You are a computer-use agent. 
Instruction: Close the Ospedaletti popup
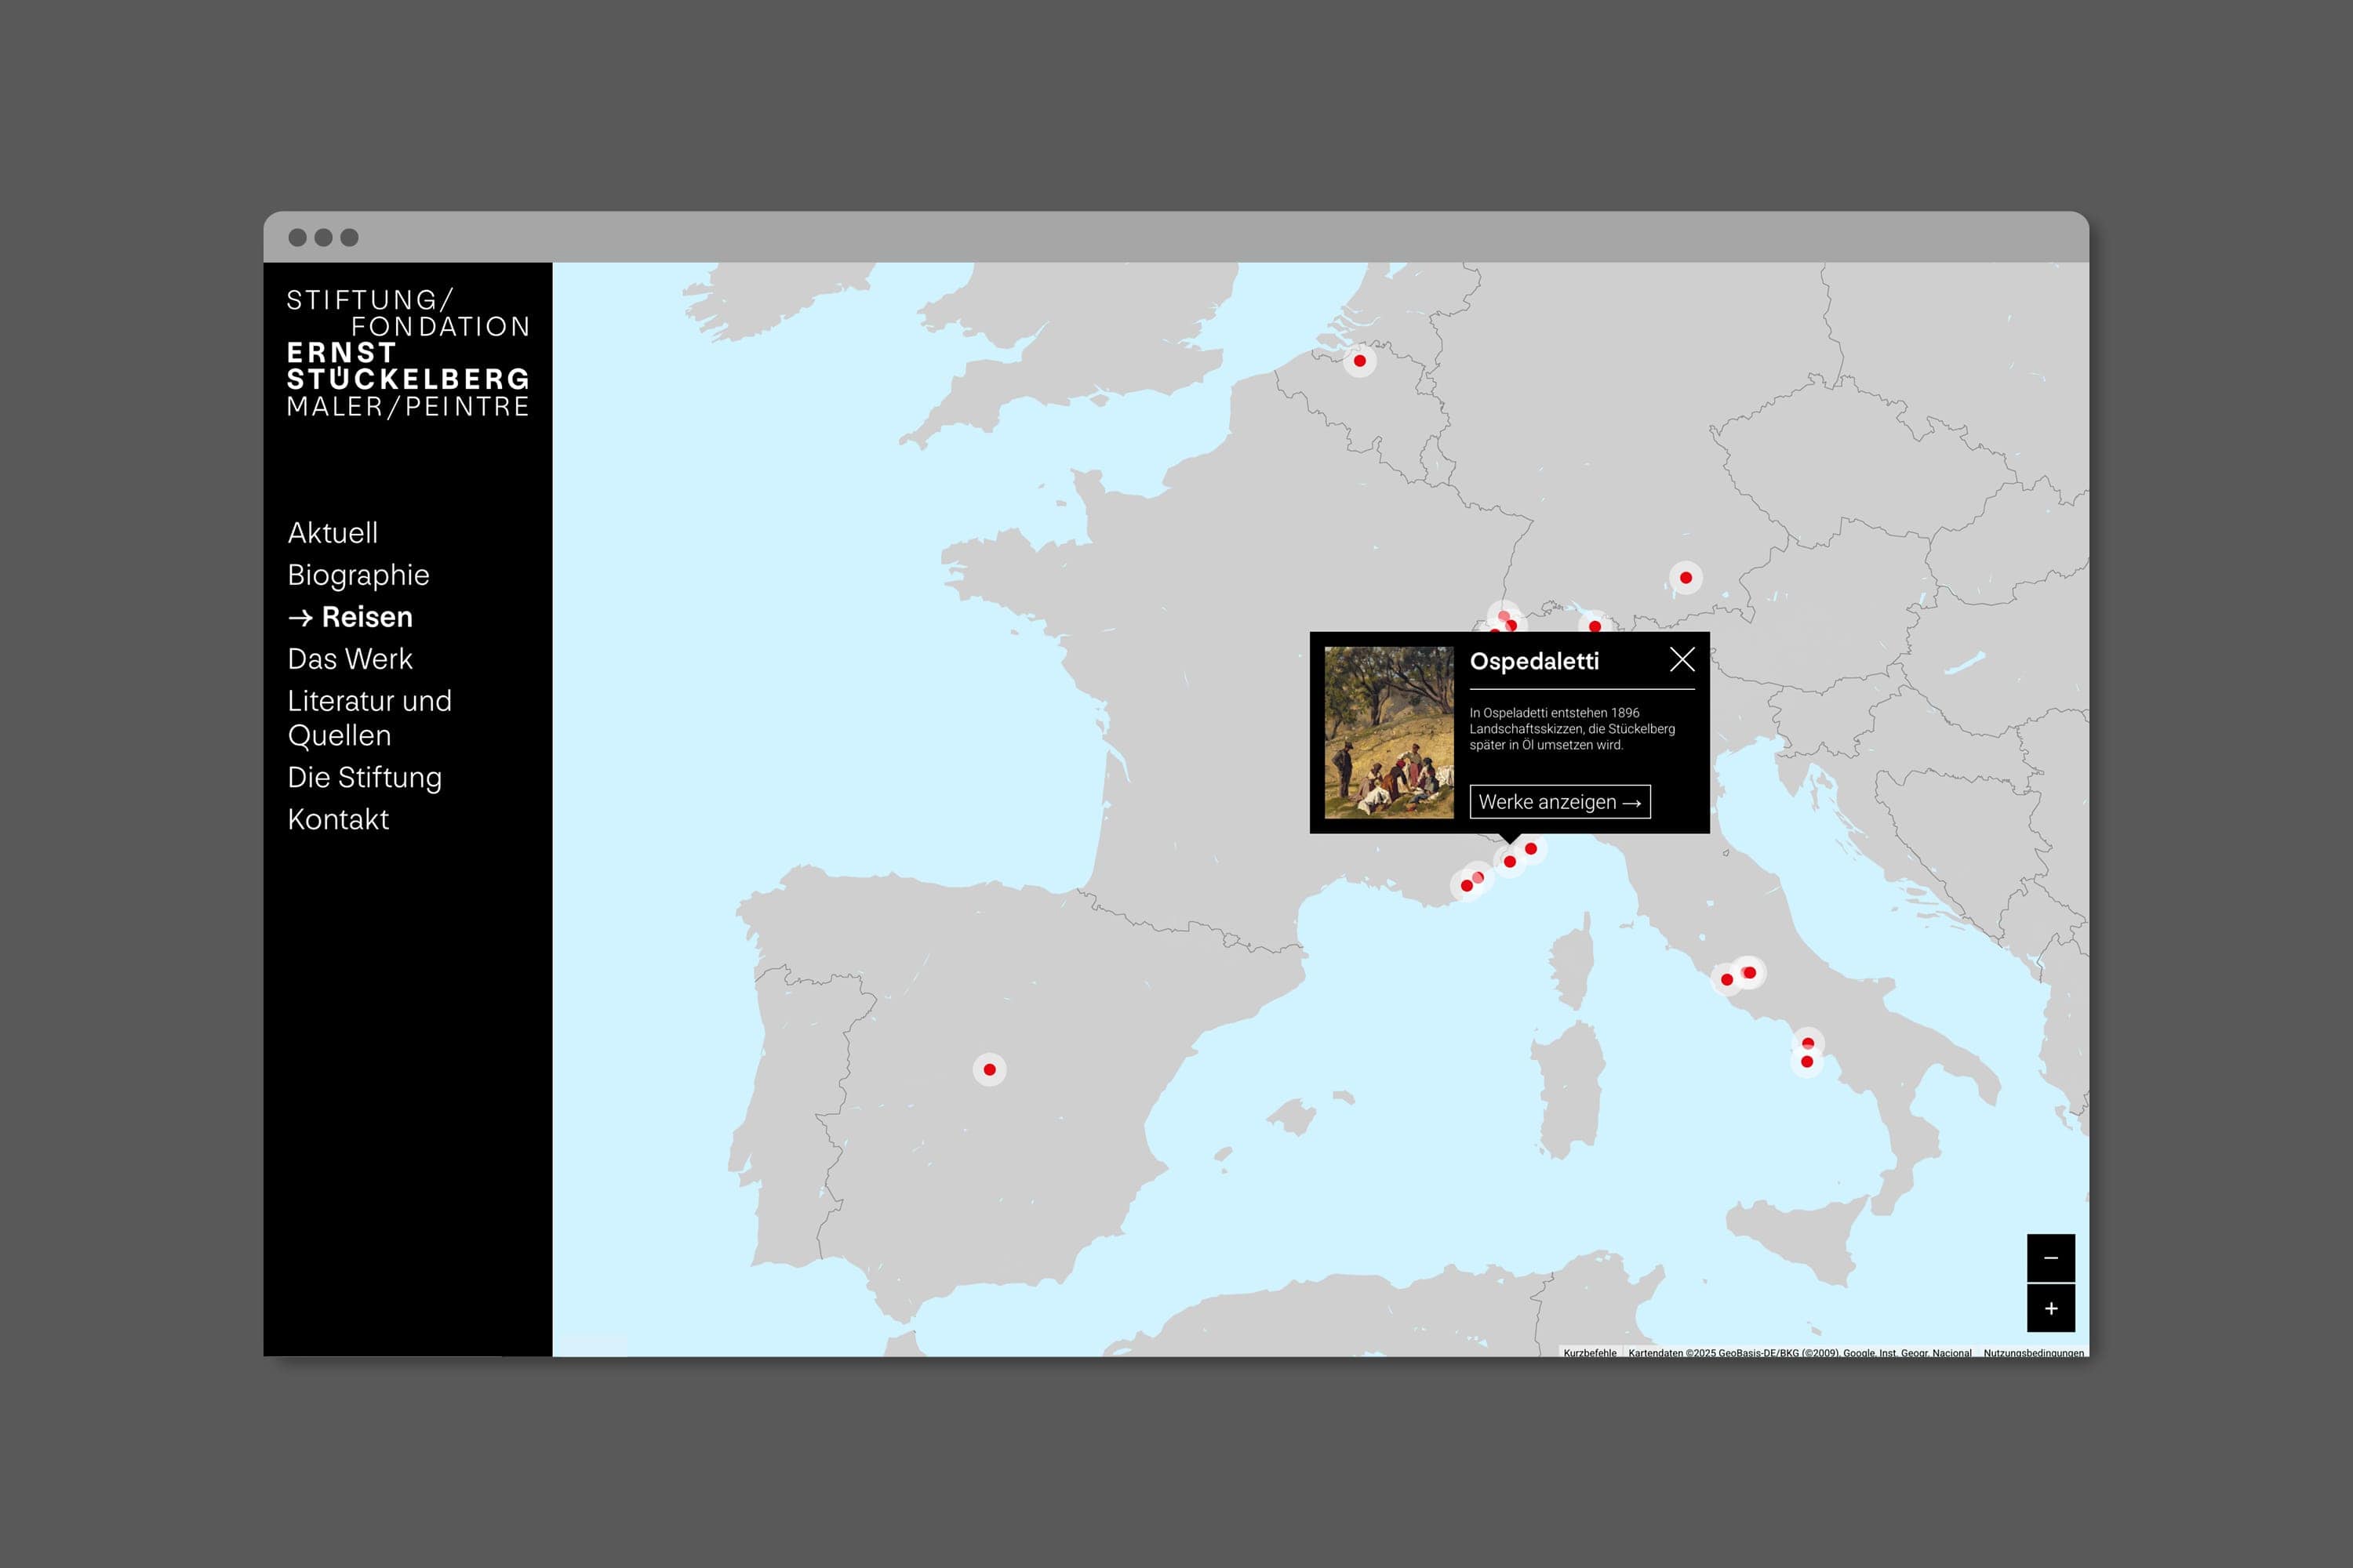point(1682,660)
